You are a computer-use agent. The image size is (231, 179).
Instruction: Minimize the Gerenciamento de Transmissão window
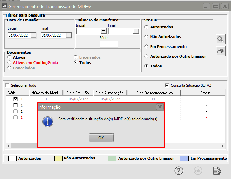(206, 6)
